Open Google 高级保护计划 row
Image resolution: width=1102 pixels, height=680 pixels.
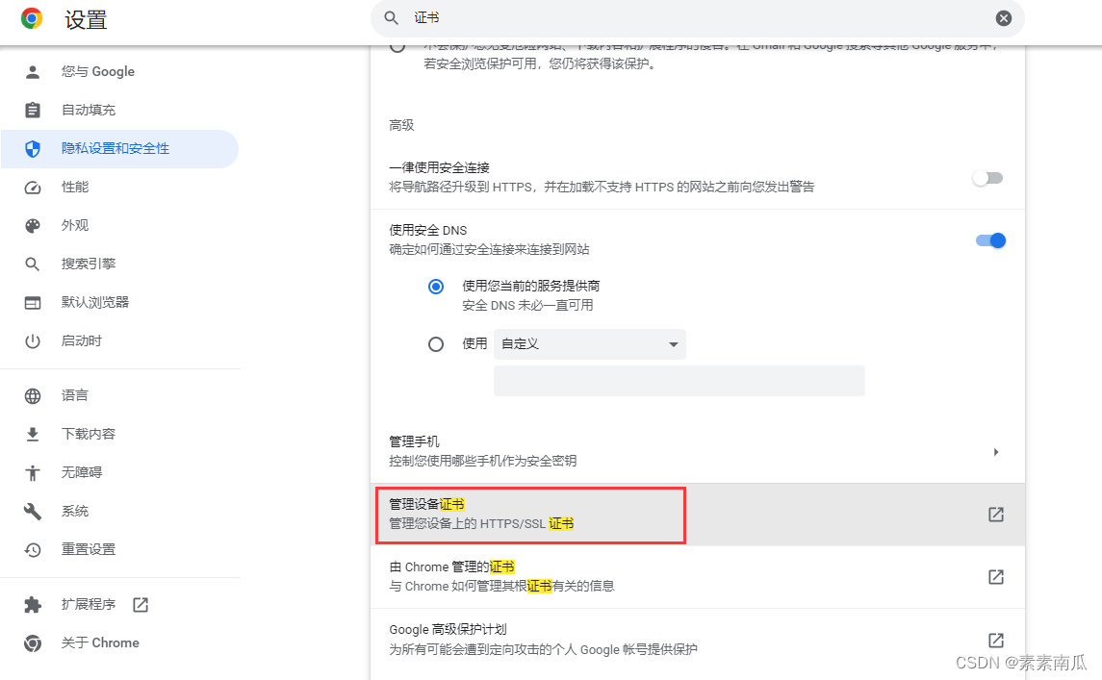point(697,640)
